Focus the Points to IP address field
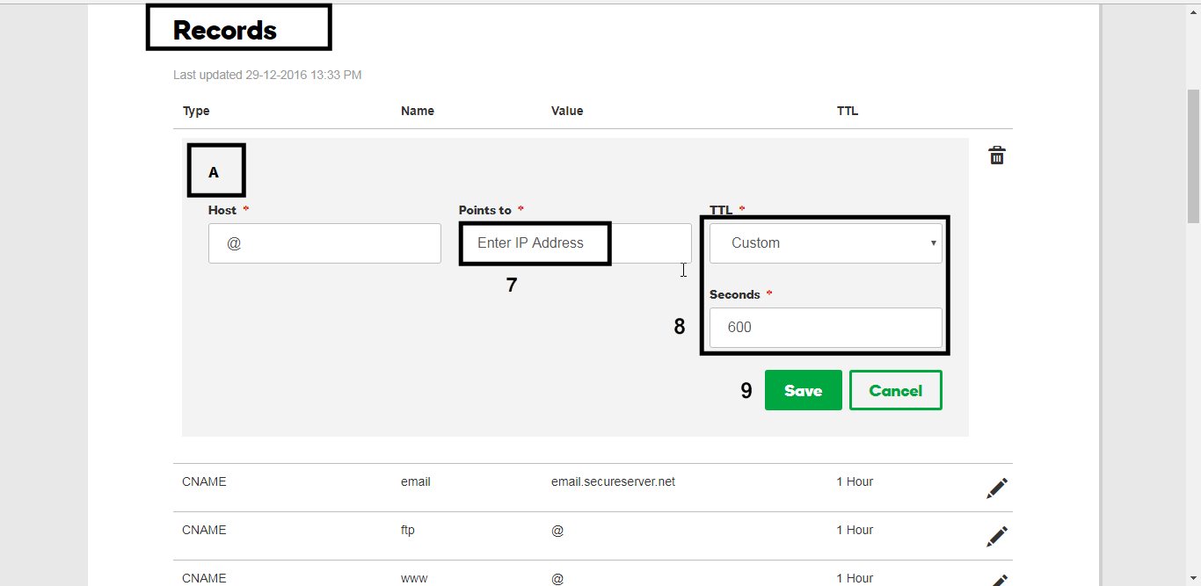The height and width of the screenshot is (586, 1201). (x=575, y=243)
